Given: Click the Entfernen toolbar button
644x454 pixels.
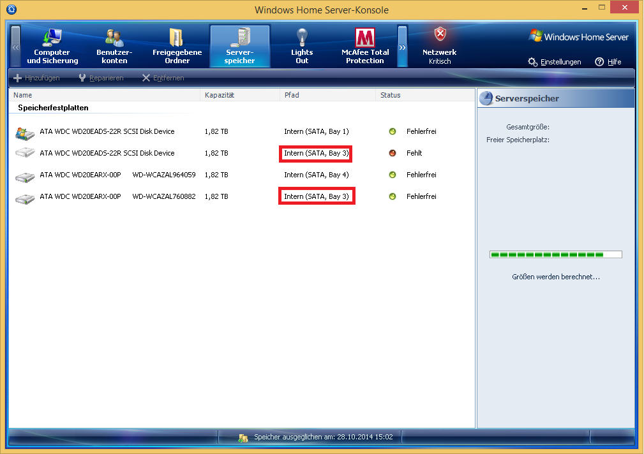Looking at the screenshot, I should pos(163,78).
